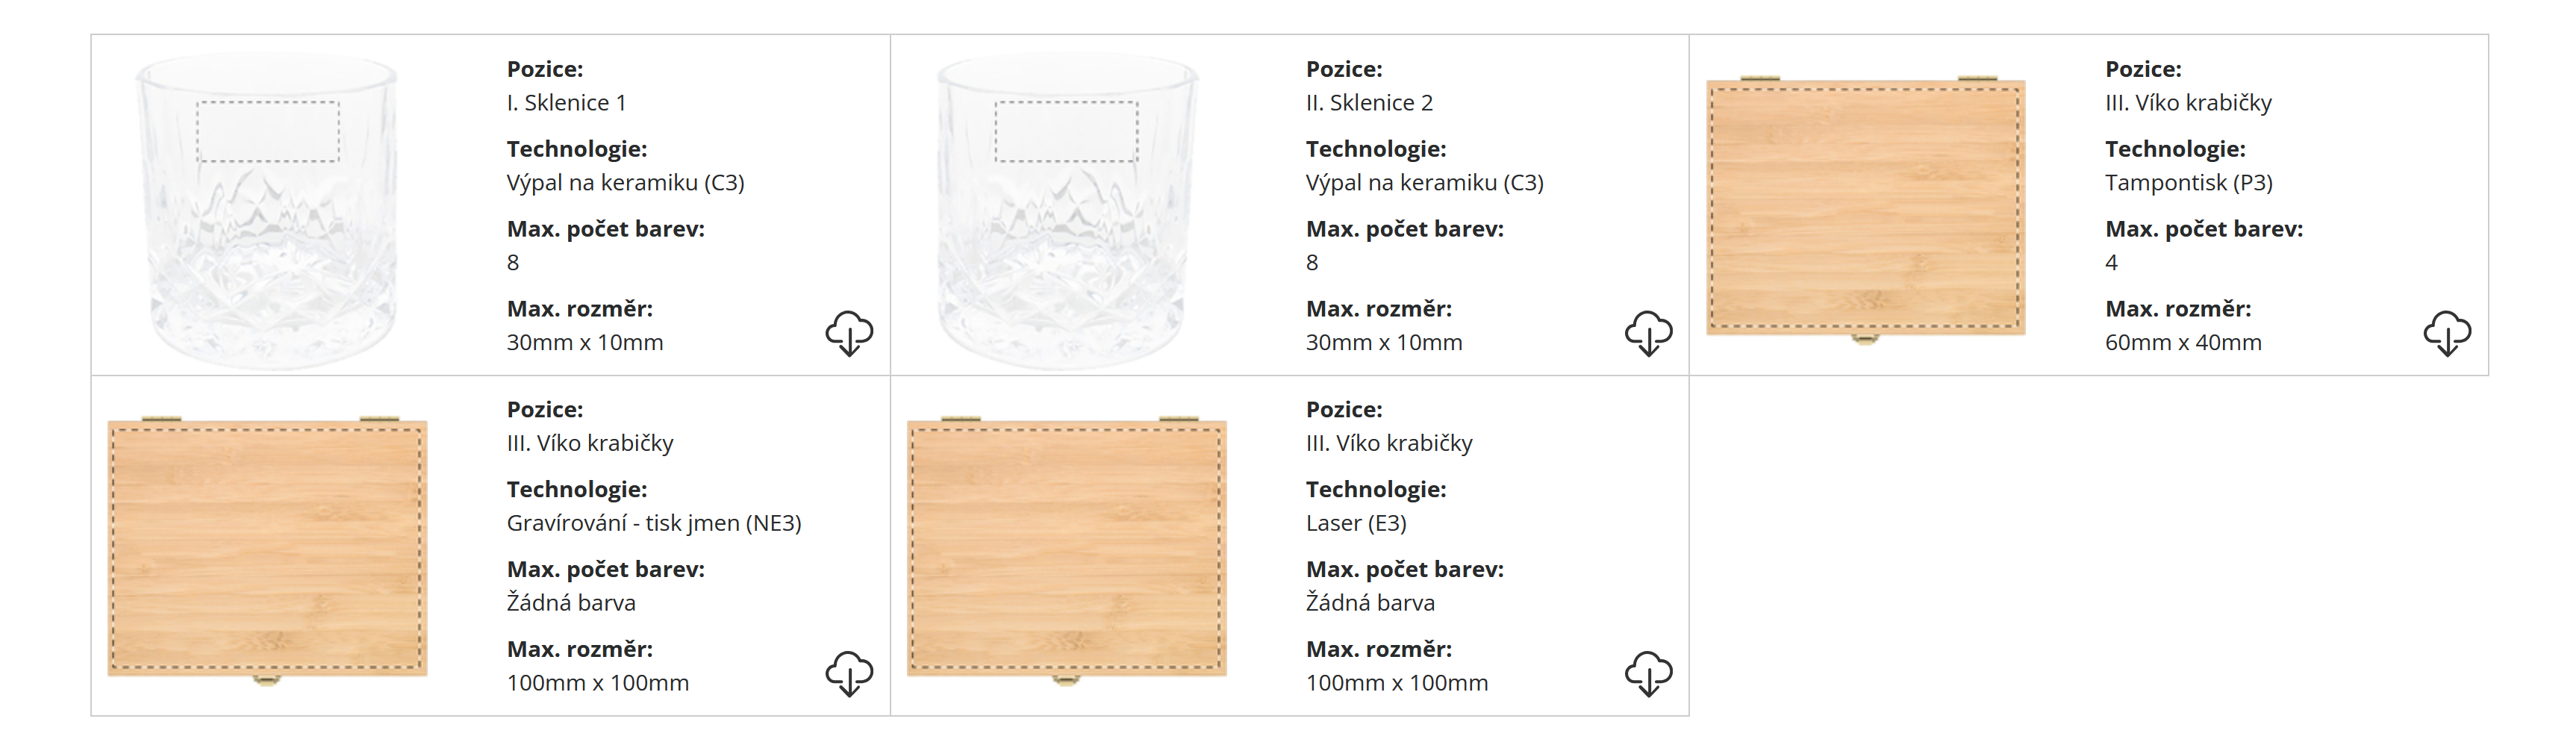Click download icon in Laser (E3) card

click(1648, 672)
